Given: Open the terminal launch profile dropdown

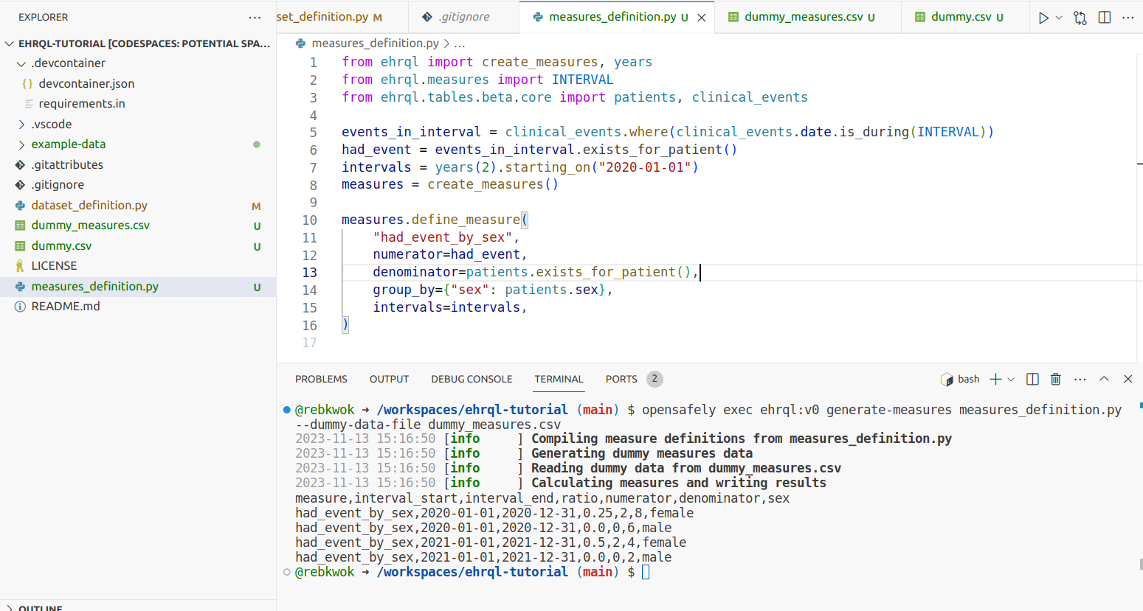Looking at the screenshot, I should click(x=1010, y=379).
